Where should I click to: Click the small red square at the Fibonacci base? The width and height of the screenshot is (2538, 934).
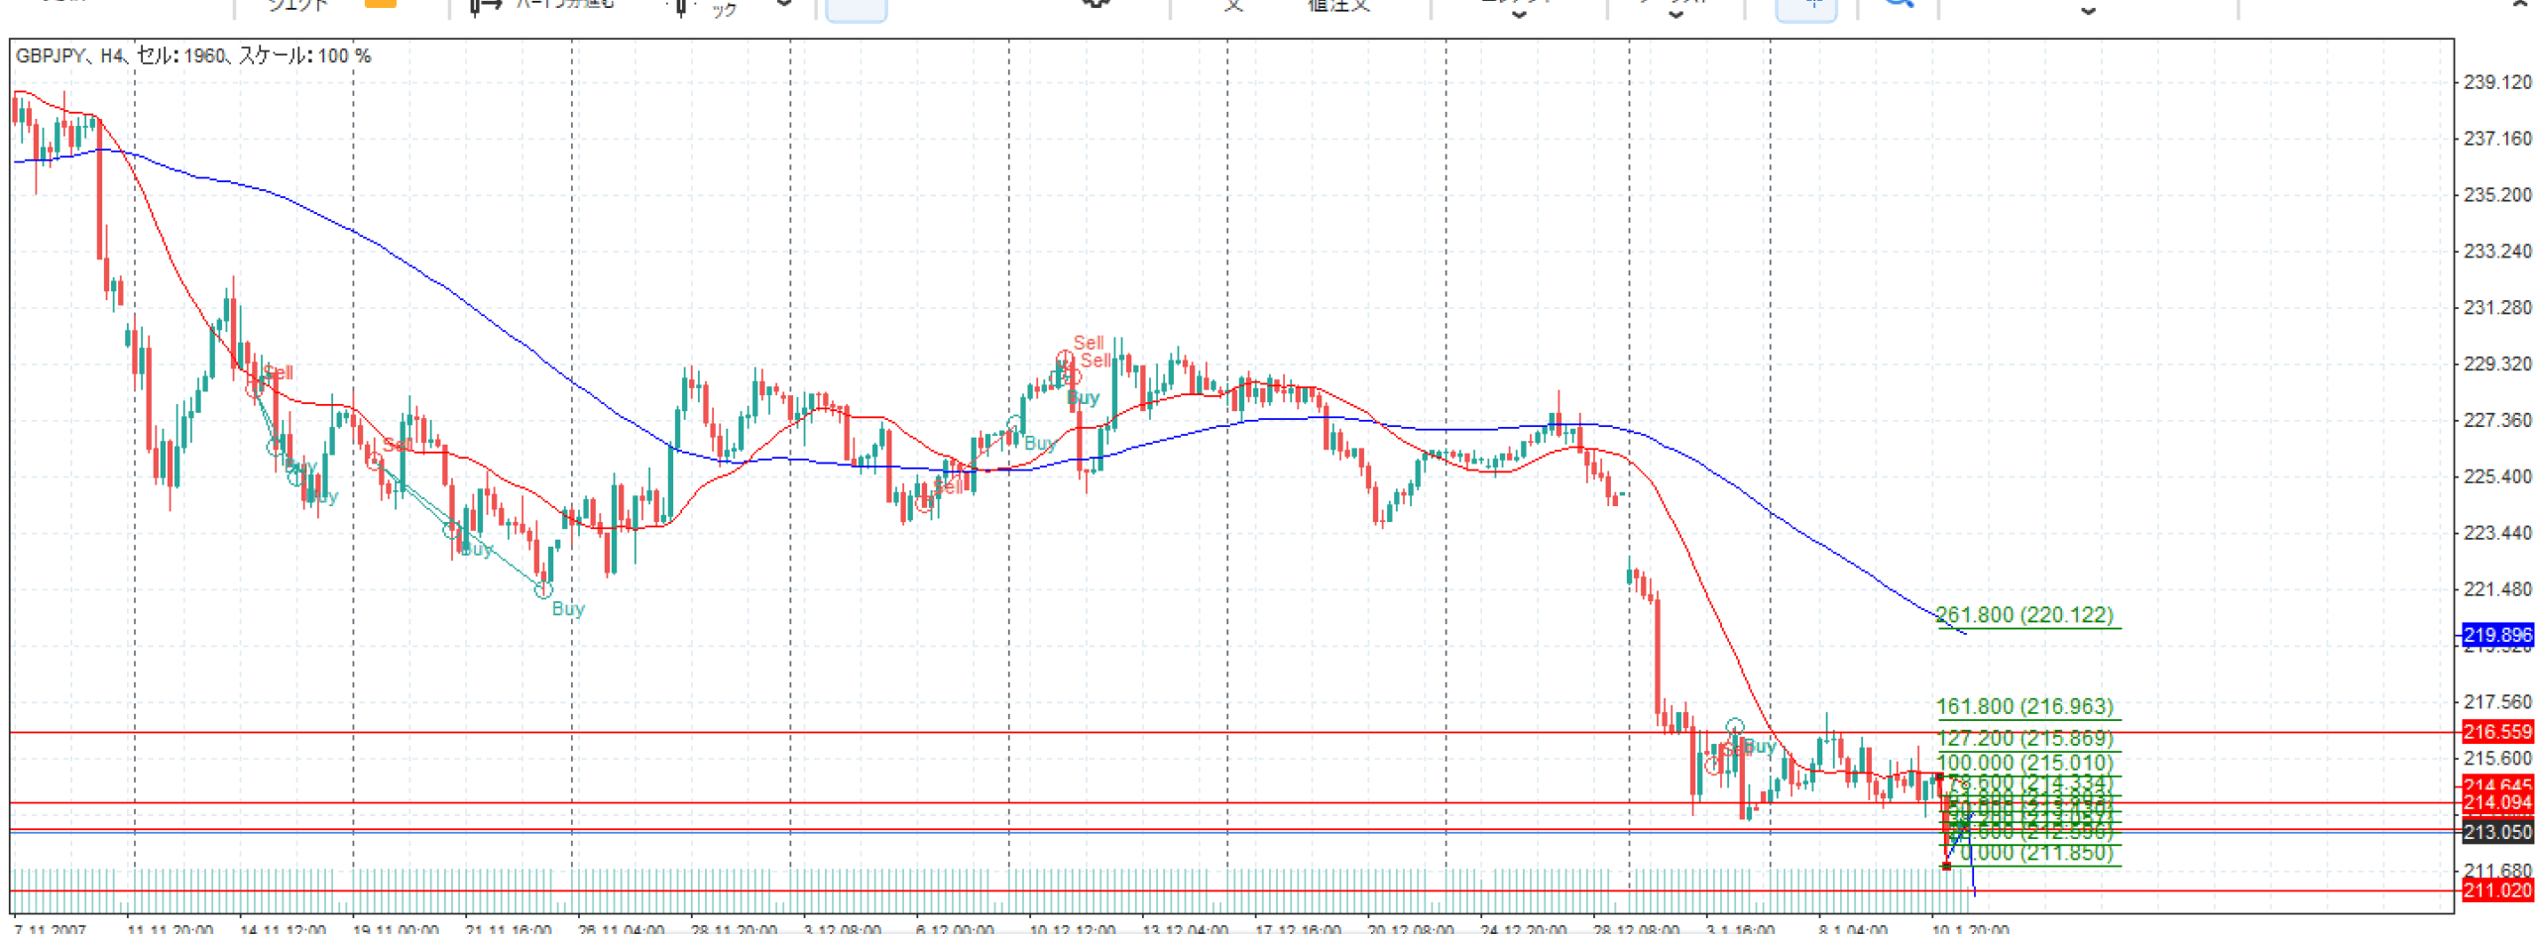point(1946,867)
